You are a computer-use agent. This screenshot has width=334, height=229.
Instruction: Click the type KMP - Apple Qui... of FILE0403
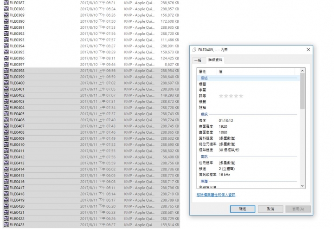click(139, 101)
